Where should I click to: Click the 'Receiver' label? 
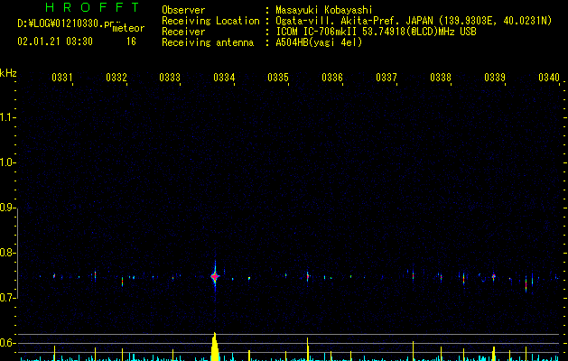183,32
